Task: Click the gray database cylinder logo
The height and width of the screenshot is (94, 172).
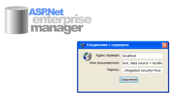Action: click(x=17, y=20)
